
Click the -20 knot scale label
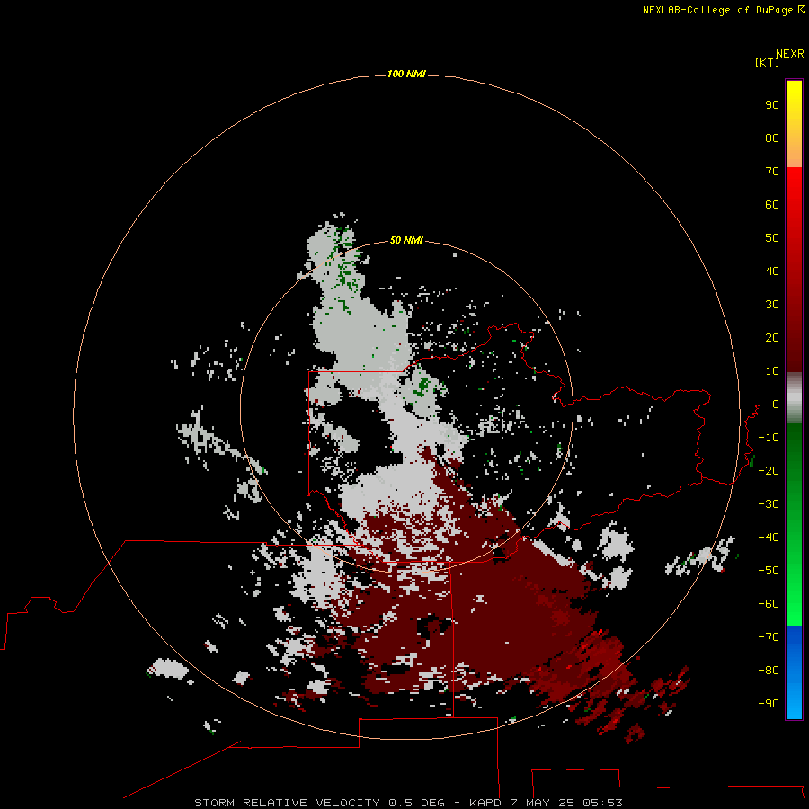point(769,470)
